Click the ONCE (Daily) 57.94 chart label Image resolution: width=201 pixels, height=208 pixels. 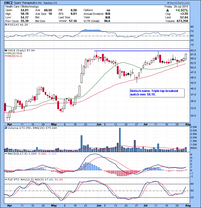point(21,51)
